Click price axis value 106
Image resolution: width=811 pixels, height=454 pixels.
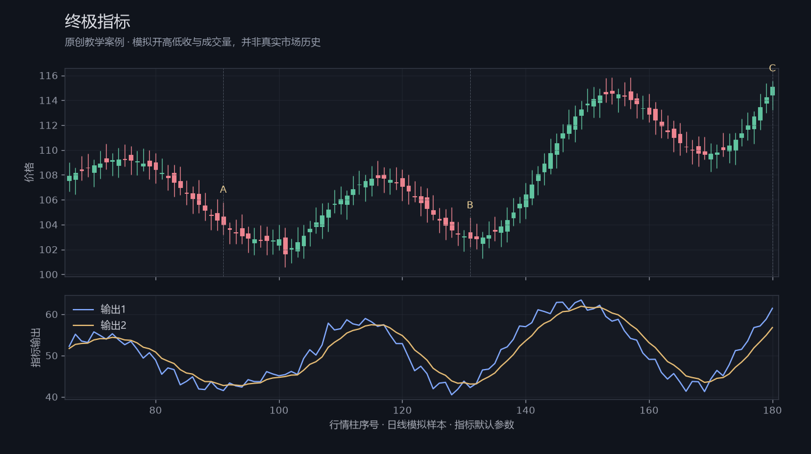click(48, 200)
